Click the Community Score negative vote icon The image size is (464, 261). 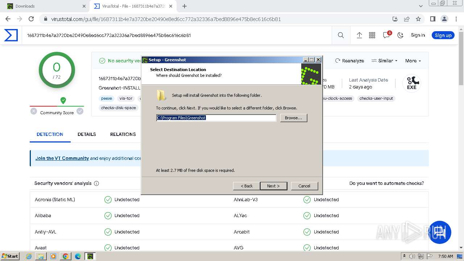click(34, 111)
